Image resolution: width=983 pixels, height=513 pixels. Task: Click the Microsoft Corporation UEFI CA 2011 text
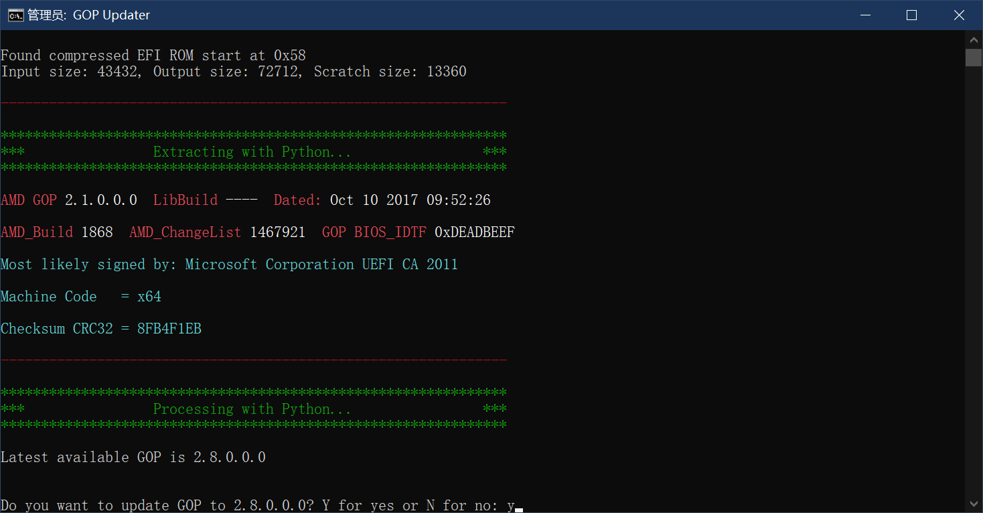pyautogui.click(x=321, y=265)
